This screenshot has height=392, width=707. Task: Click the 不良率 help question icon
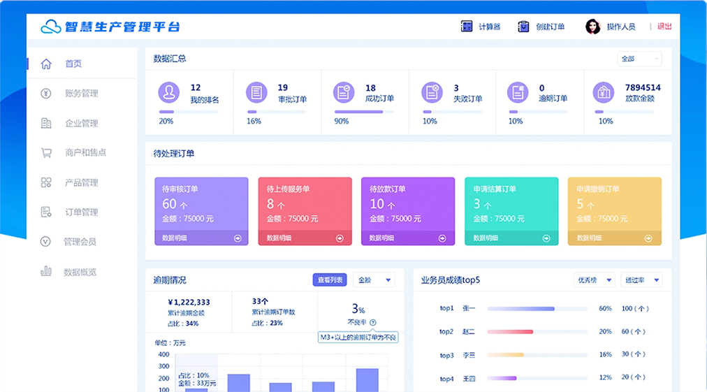click(x=373, y=323)
